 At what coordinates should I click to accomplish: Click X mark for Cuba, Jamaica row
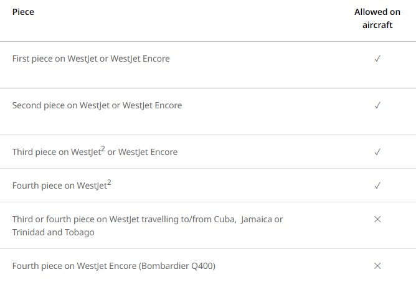click(377, 219)
